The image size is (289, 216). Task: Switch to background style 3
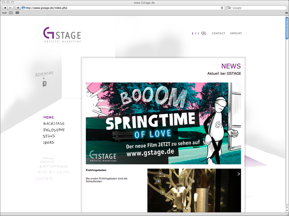coord(198,33)
